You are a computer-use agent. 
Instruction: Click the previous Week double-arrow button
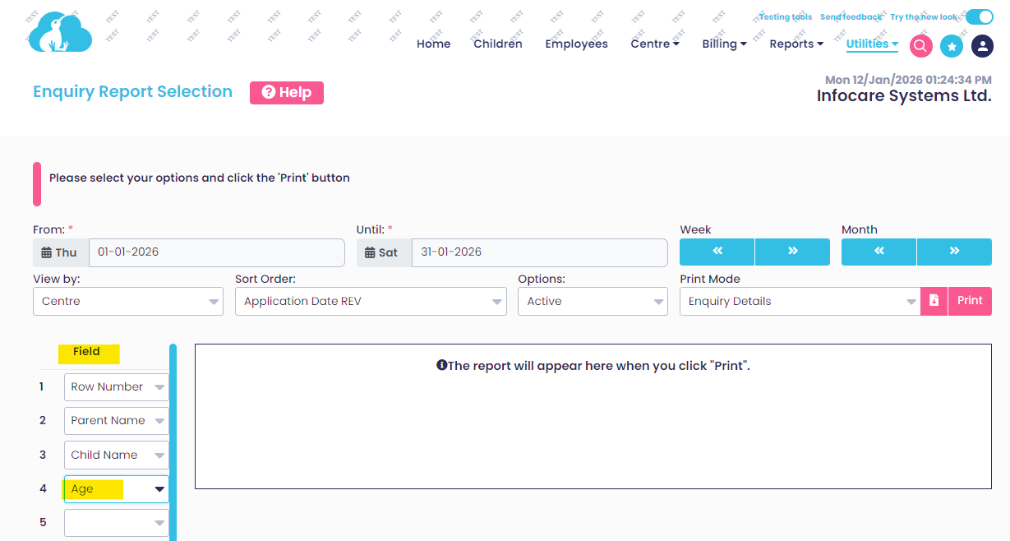coord(716,252)
